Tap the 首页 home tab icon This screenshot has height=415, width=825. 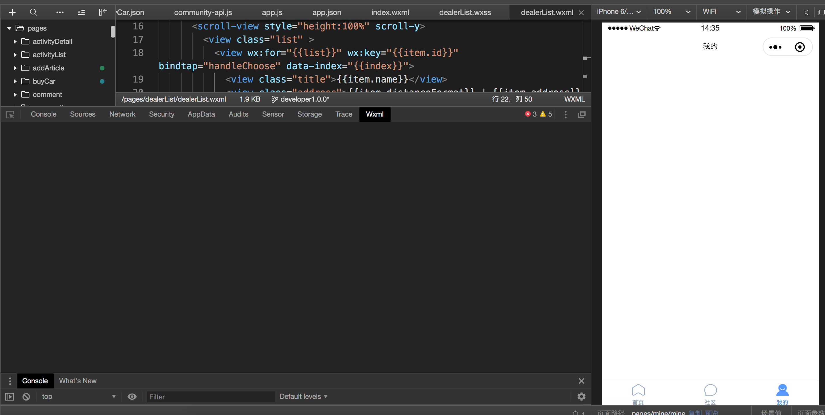click(x=638, y=394)
